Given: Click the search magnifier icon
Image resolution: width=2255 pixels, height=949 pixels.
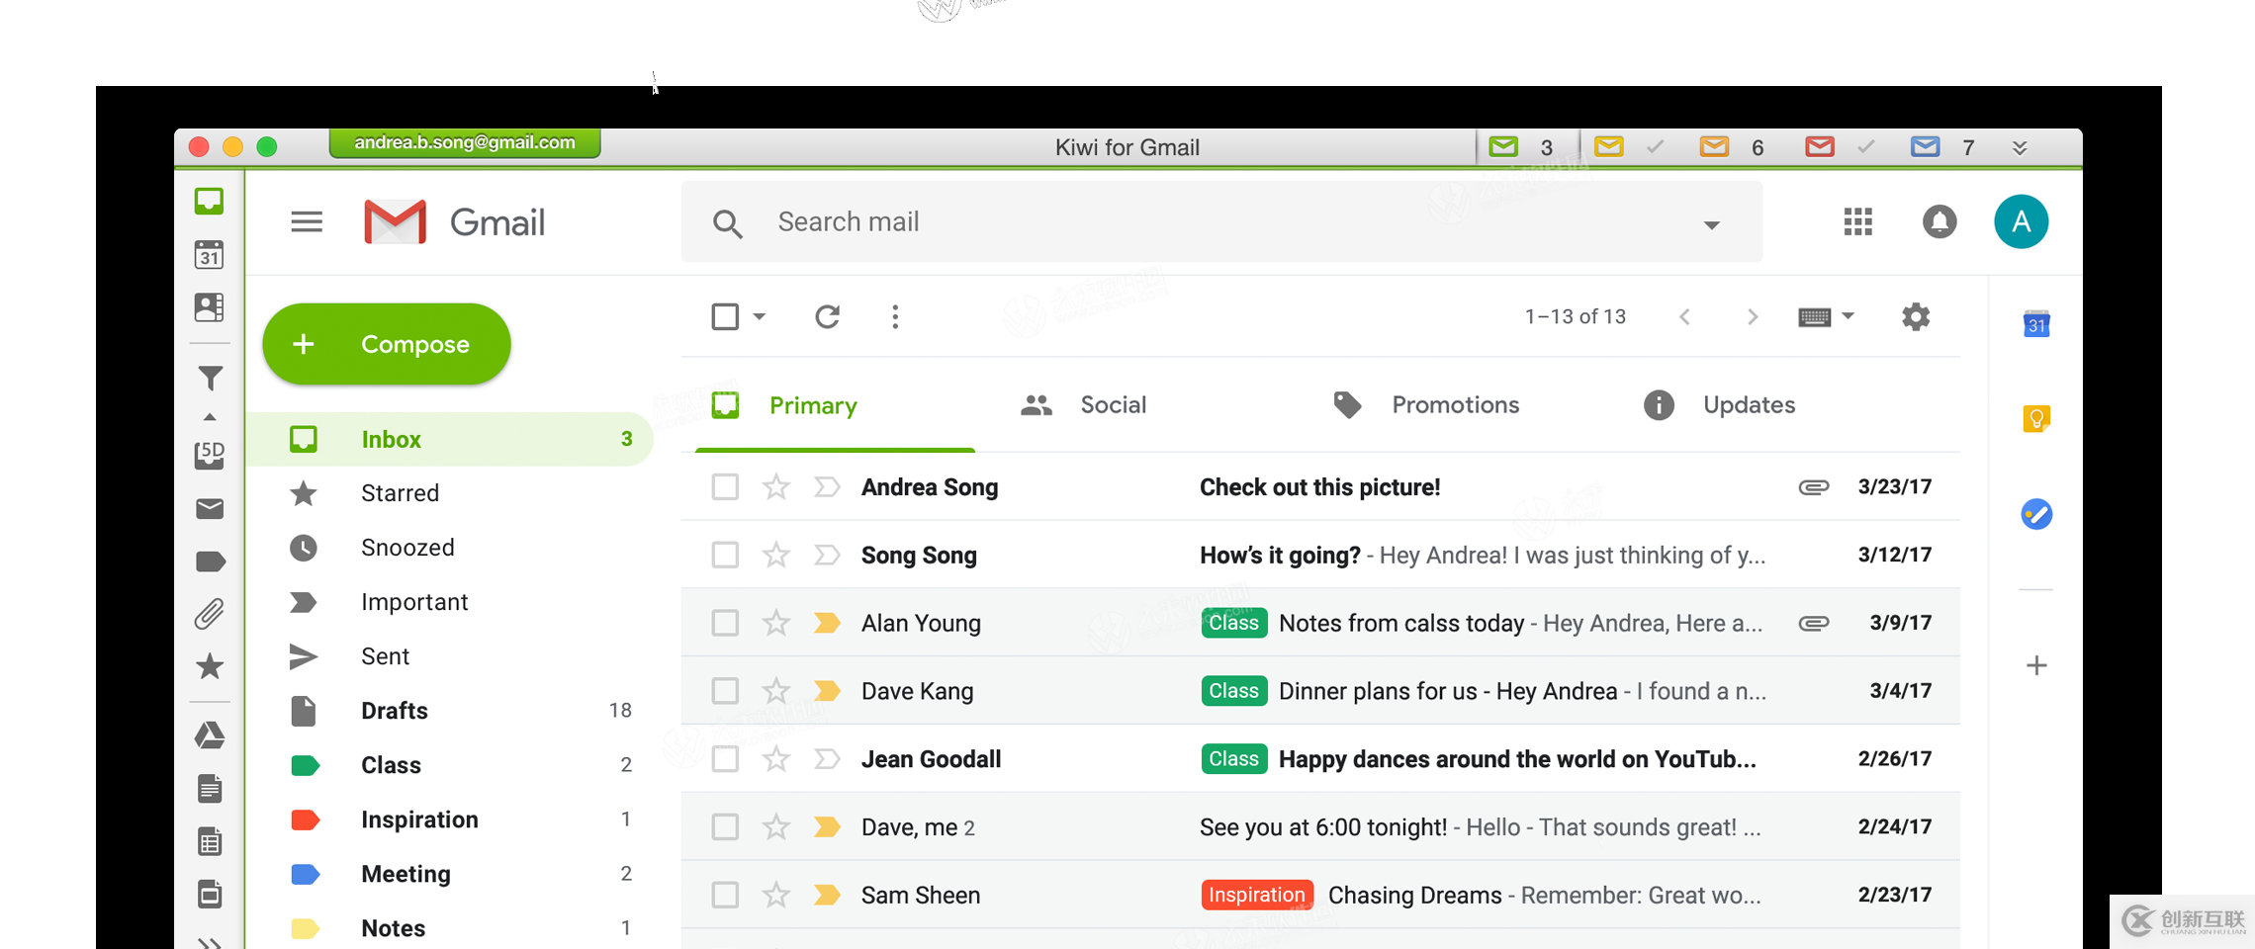Looking at the screenshot, I should [727, 223].
